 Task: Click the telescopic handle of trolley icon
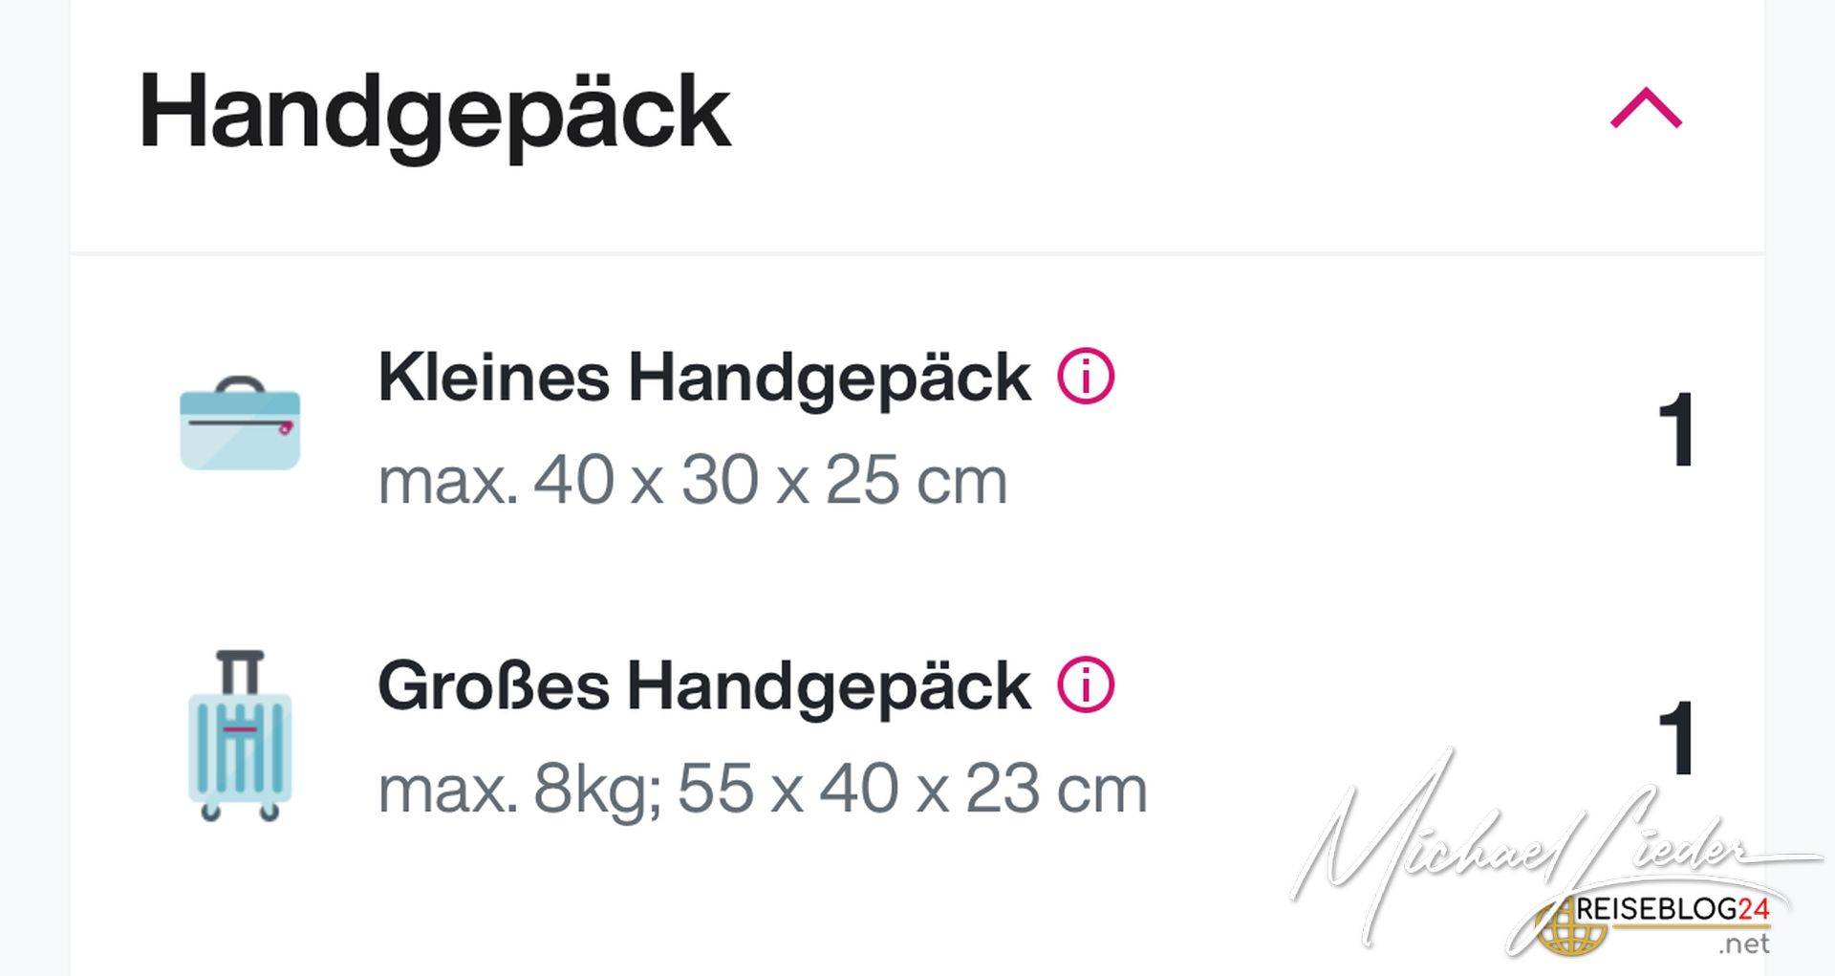240,674
